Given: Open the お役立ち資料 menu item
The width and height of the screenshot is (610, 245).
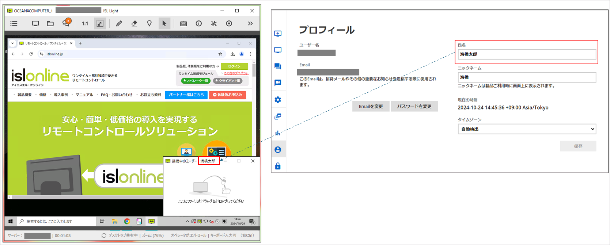Looking at the screenshot, I should click(151, 95).
